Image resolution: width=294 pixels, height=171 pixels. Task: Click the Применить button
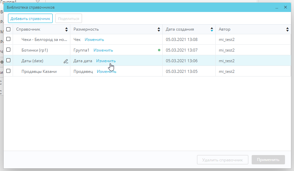point(268,160)
